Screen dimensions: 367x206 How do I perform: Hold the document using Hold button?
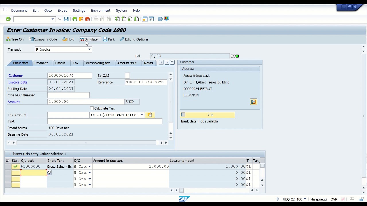(x=68, y=39)
